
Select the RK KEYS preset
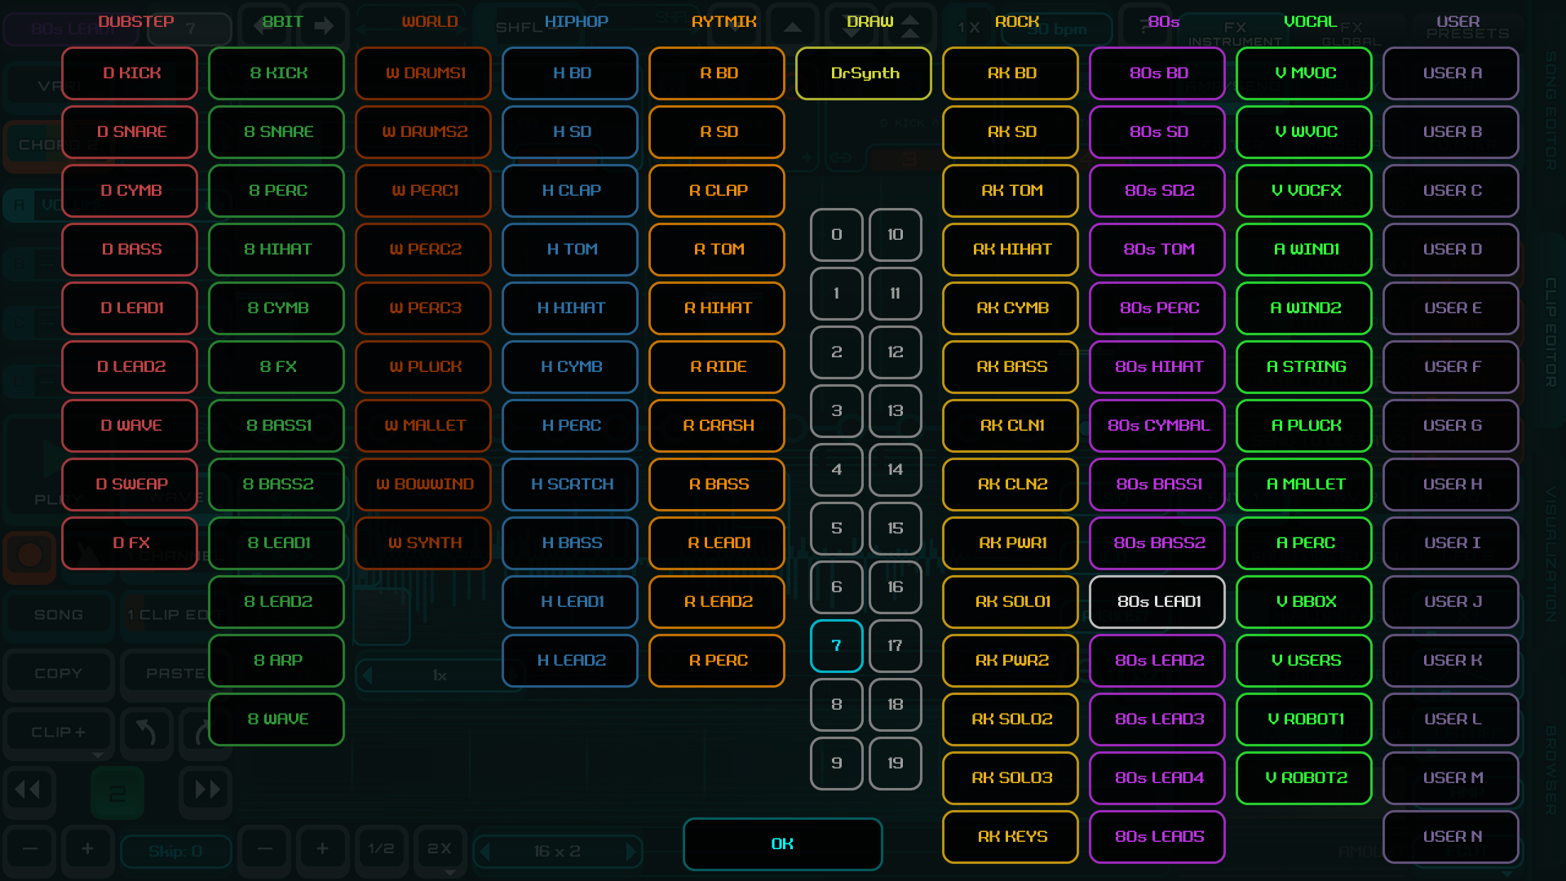1011,836
